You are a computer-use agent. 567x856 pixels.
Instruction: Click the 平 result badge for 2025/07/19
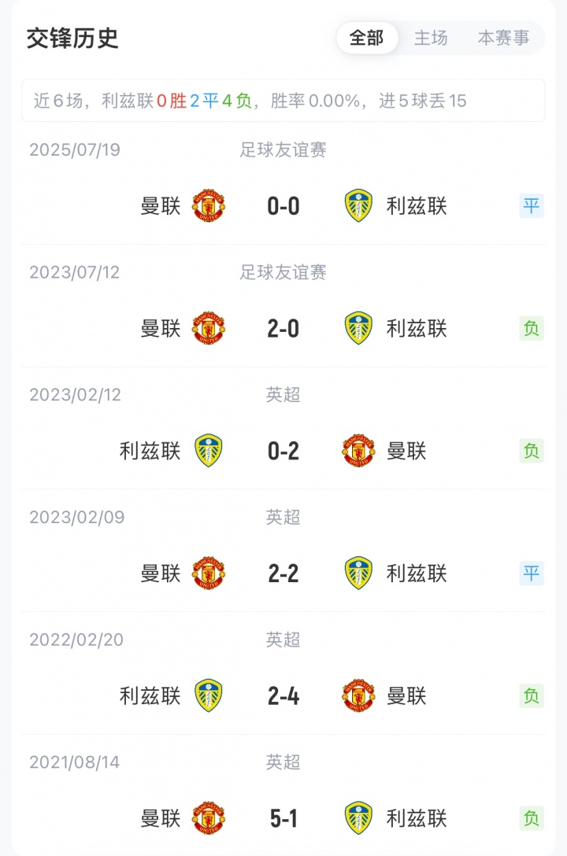coord(532,206)
